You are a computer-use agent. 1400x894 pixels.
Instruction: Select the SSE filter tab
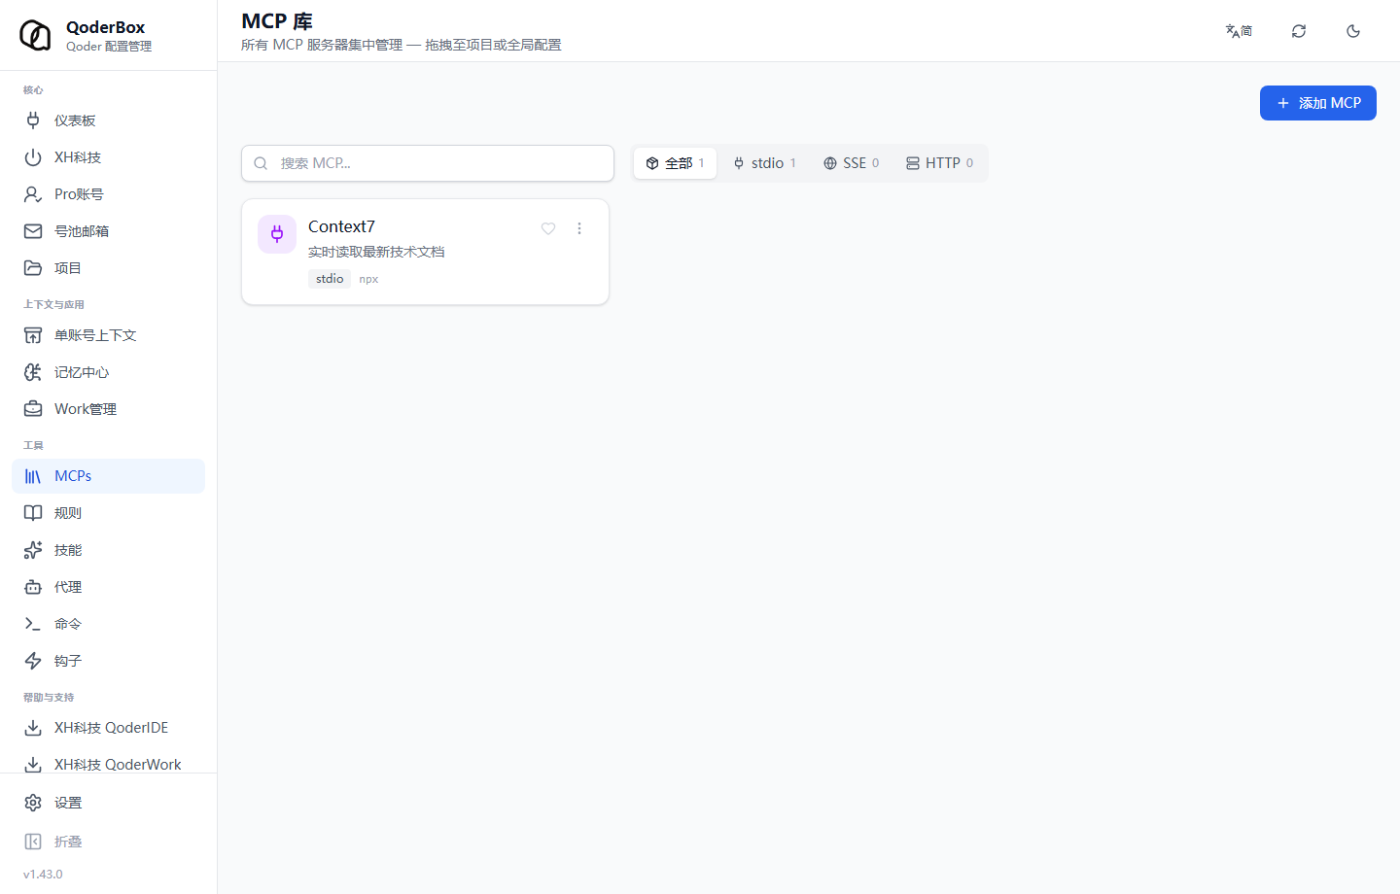coord(852,163)
